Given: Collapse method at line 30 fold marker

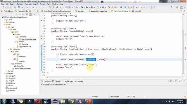Looking at the screenshot, I should (x=46, y=47).
